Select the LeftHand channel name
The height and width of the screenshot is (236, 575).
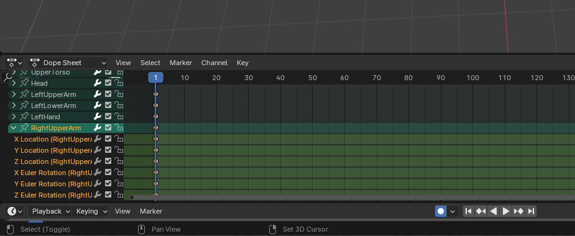pos(45,117)
